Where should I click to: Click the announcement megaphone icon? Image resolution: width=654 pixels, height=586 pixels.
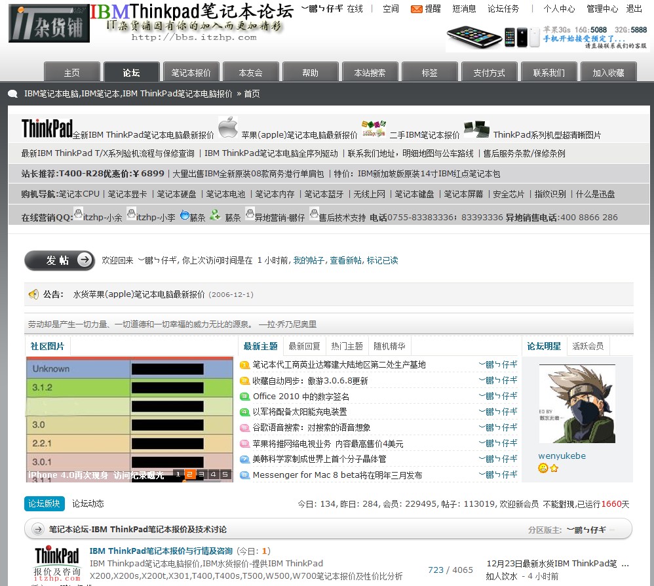[33, 294]
